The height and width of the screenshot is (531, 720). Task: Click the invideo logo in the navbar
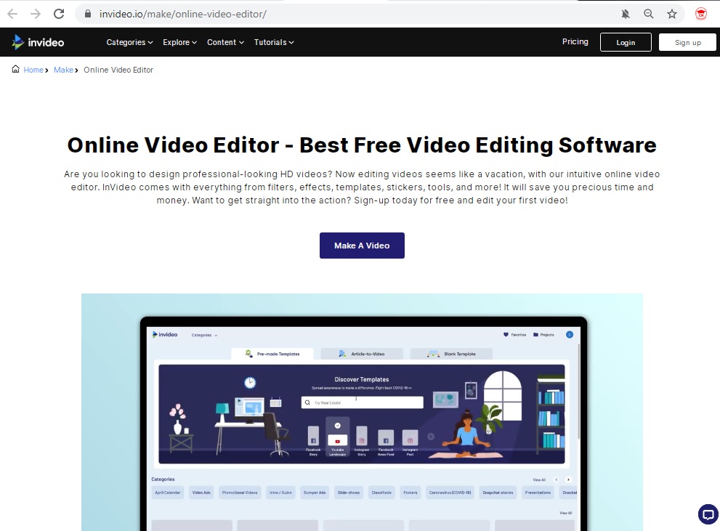click(37, 41)
